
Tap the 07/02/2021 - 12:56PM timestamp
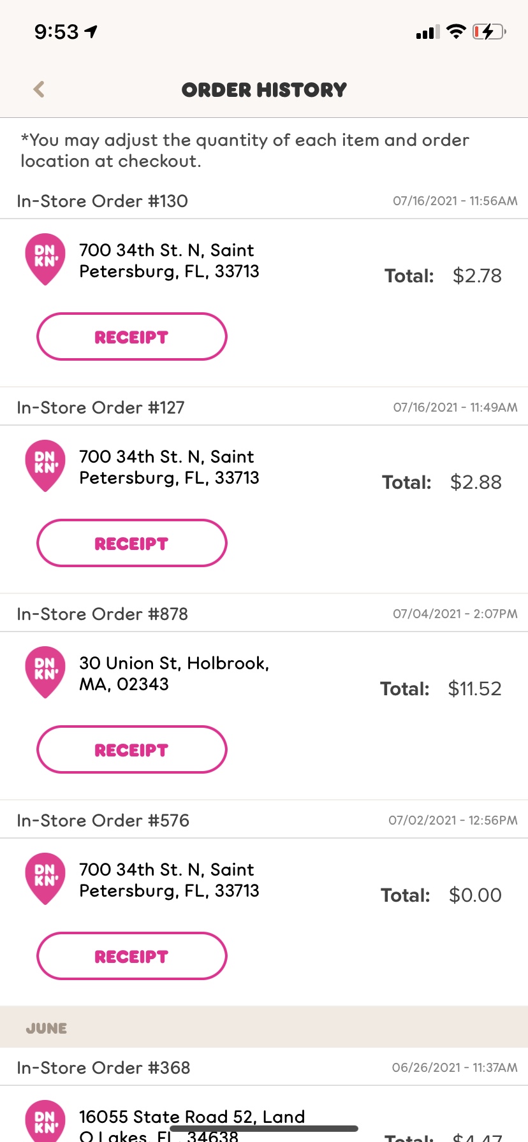453,821
